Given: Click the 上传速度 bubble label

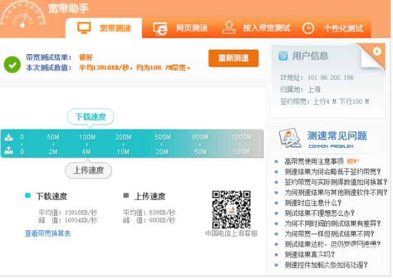Looking at the screenshot, I should (x=88, y=170).
